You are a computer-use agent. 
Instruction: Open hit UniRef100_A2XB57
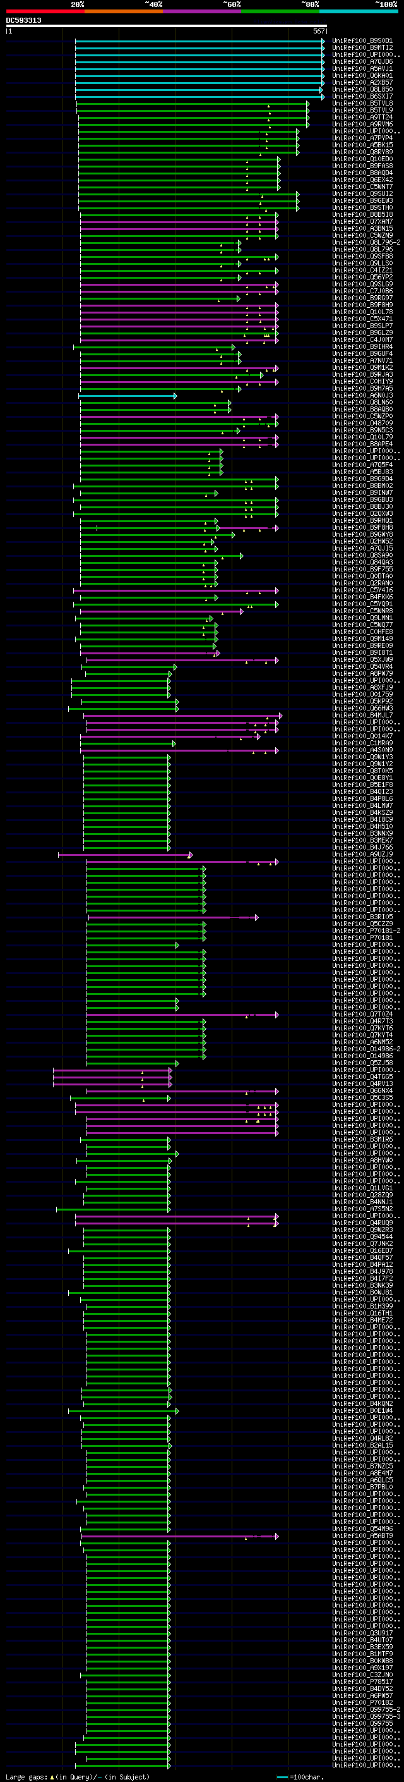coord(362,82)
